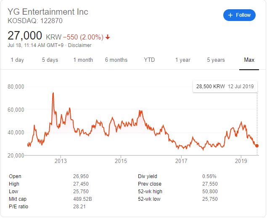Image resolution: width=267 pixels, height=218 pixels.
Task: Click the 2017 x-axis label
Action: pos(181,161)
